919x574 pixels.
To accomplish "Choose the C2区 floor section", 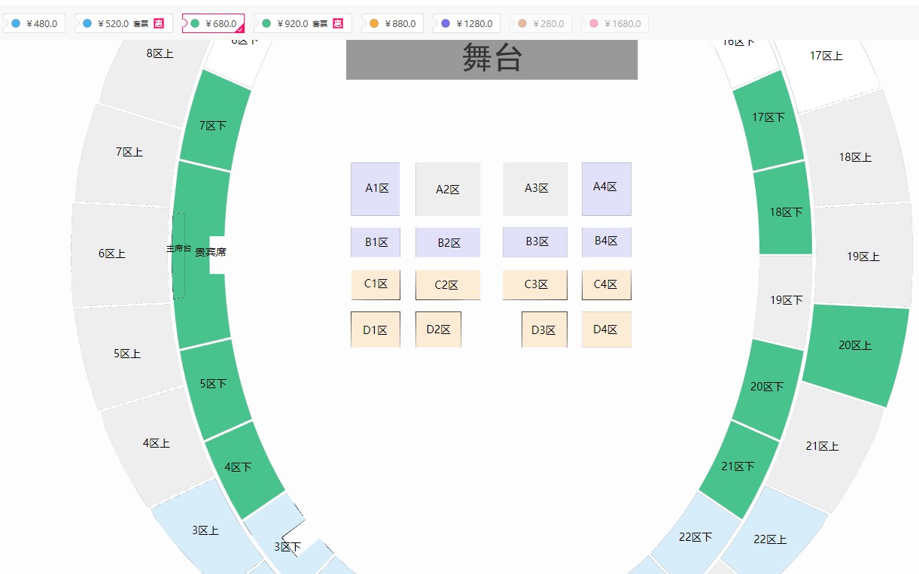I will pyautogui.click(x=448, y=285).
